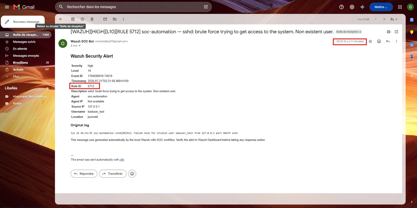
Task: Open the toolbar more options menu
Action: click(124, 19)
